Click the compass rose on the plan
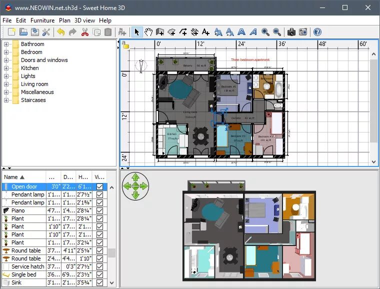 click(x=141, y=65)
